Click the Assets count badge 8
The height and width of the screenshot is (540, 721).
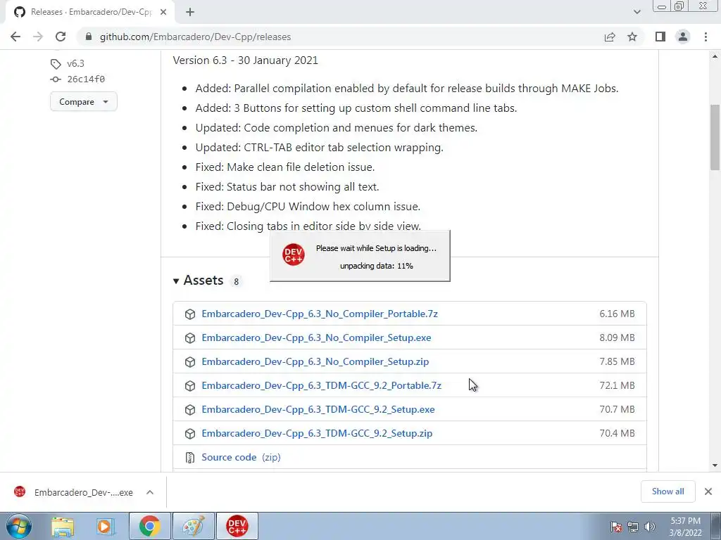point(237,281)
